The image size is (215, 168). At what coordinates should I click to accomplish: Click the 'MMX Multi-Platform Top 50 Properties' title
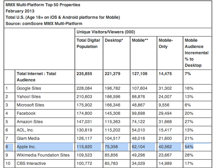coord(43,5)
